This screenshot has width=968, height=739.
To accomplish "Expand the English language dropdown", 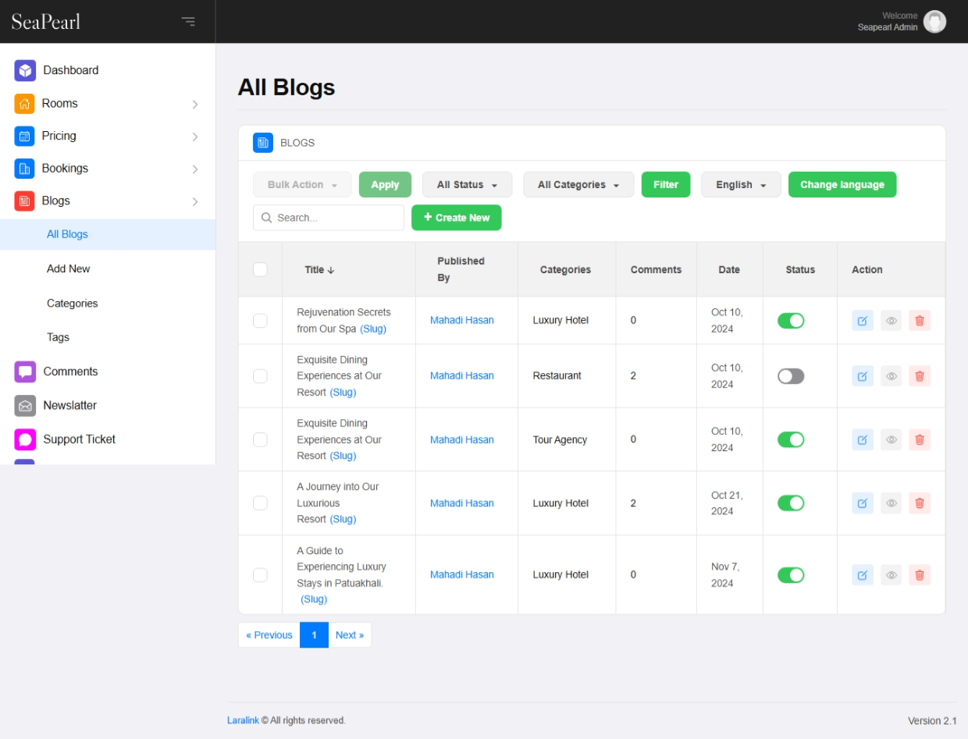I will click(x=741, y=185).
